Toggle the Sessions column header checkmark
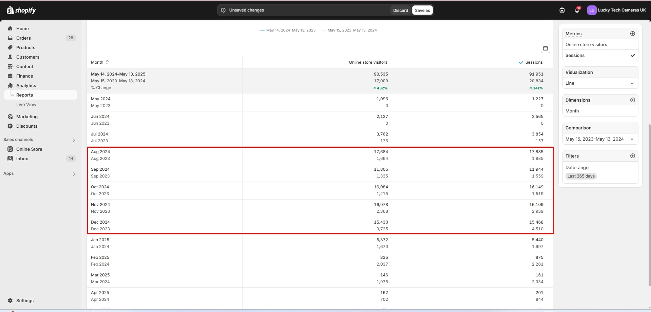651x312 pixels. [x=521, y=62]
